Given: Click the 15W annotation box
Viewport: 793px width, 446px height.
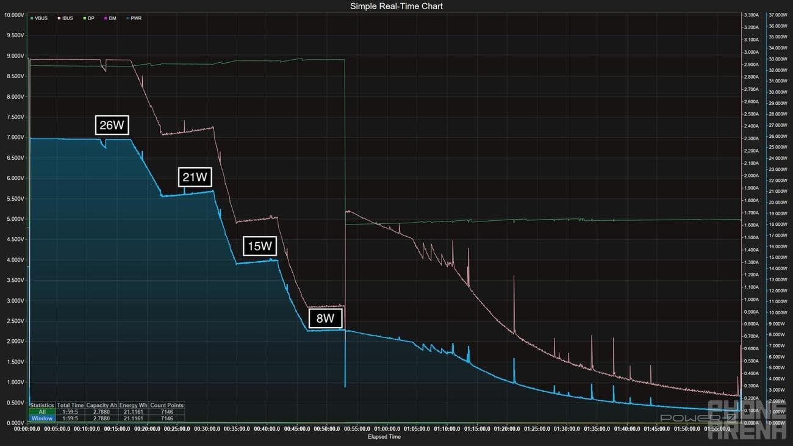Looking at the screenshot, I should point(259,246).
